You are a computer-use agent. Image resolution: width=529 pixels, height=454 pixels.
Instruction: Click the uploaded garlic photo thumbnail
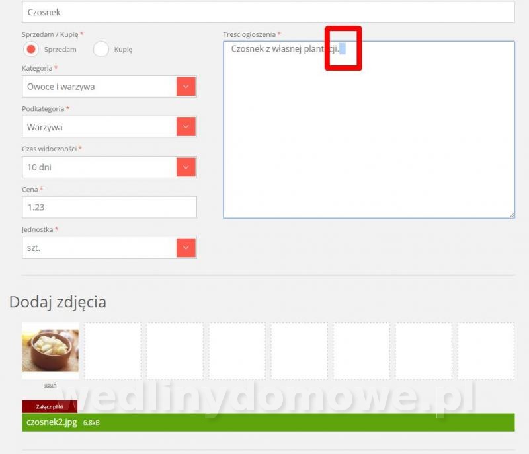click(x=50, y=351)
